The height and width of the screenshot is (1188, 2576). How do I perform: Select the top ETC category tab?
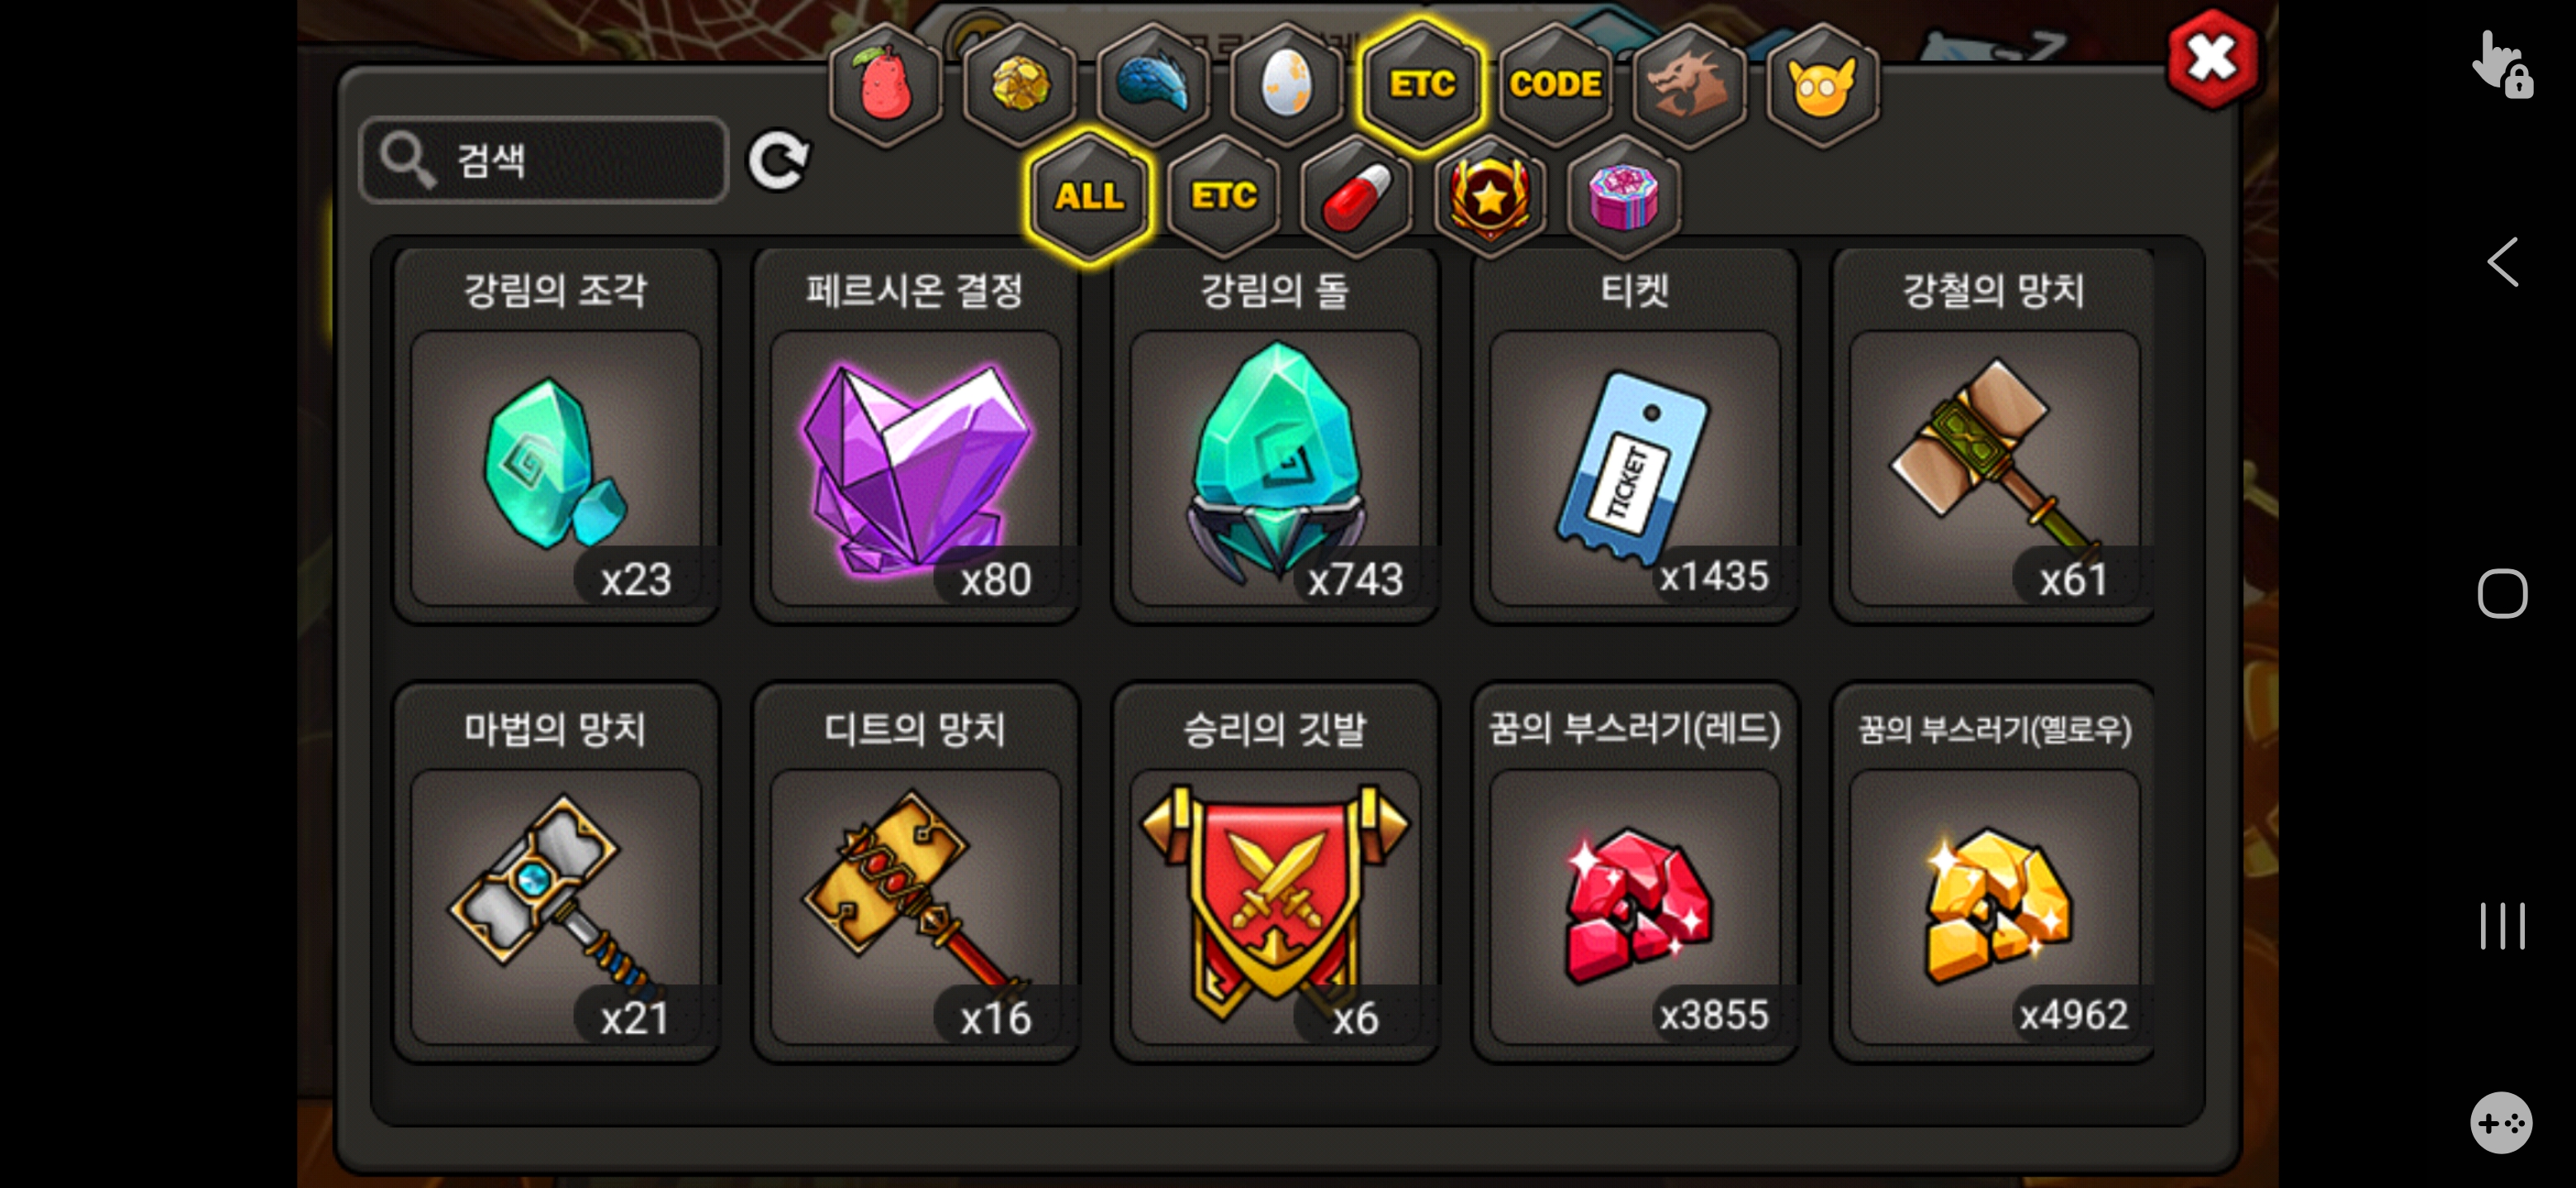[x=1421, y=84]
